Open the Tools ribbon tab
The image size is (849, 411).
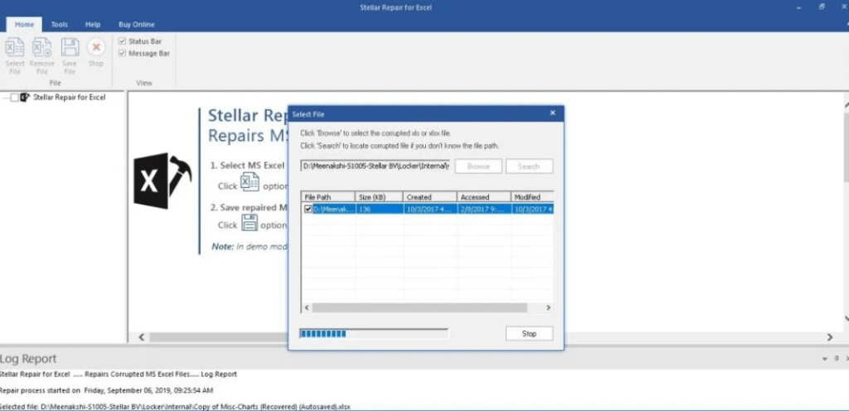pyautogui.click(x=60, y=24)
